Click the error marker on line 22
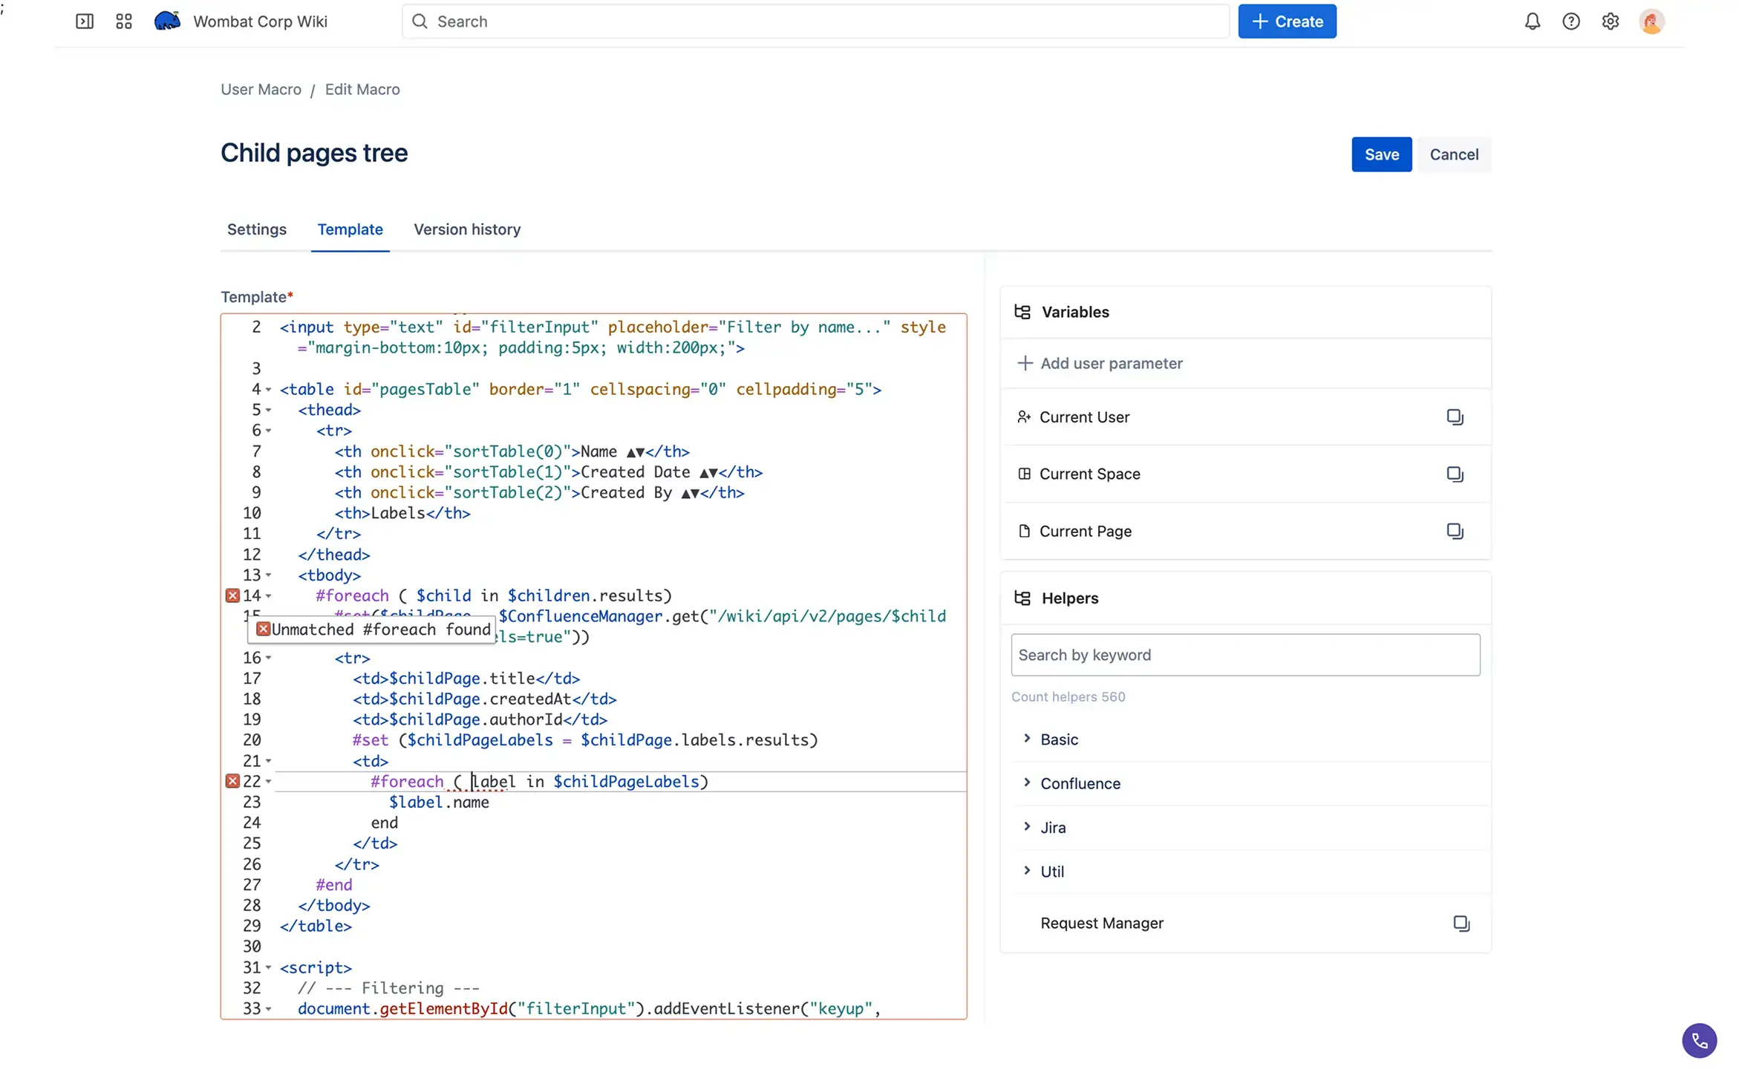 point(232,781)
